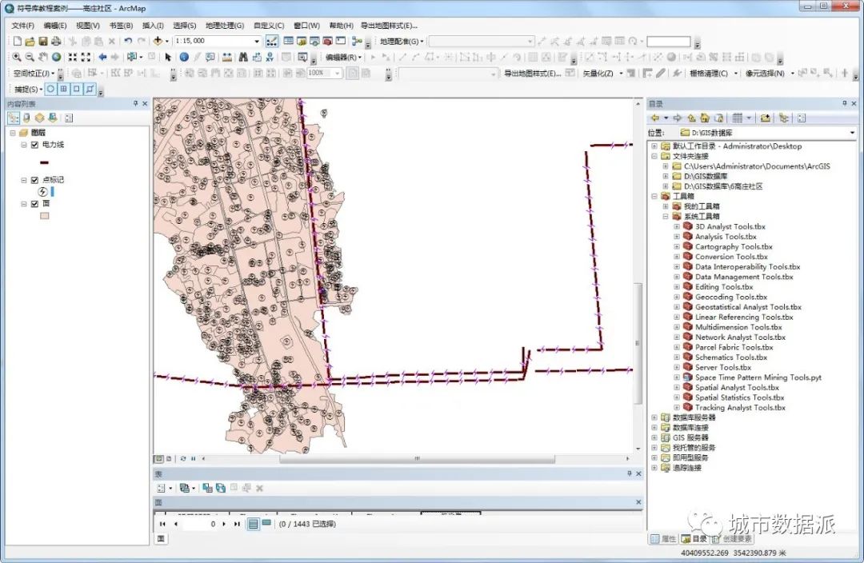Image resolution: width=864 pixels, height=563 pixels.
Task: Toggle visibility of 电力线 layer
Action: click(34, 145)
